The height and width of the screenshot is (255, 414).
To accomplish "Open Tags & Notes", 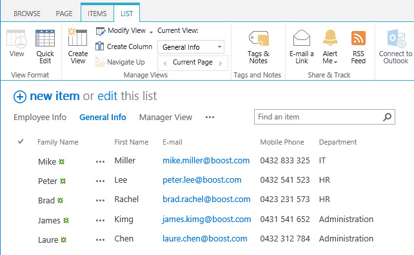I will [259, 47].
